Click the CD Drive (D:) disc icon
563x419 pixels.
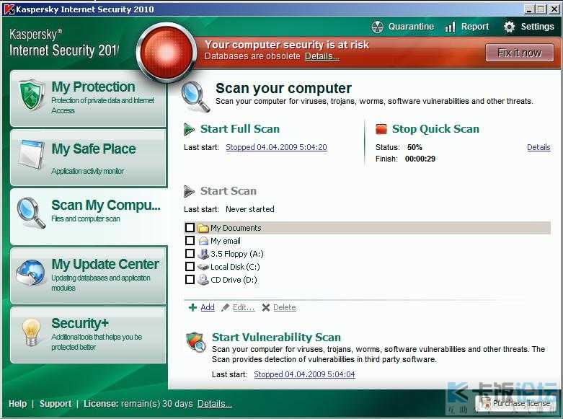pyautogui.click(x=203, y=280)
